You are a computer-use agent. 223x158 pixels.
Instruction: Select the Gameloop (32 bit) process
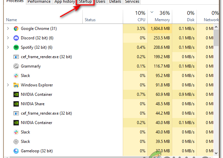point(37,151)
